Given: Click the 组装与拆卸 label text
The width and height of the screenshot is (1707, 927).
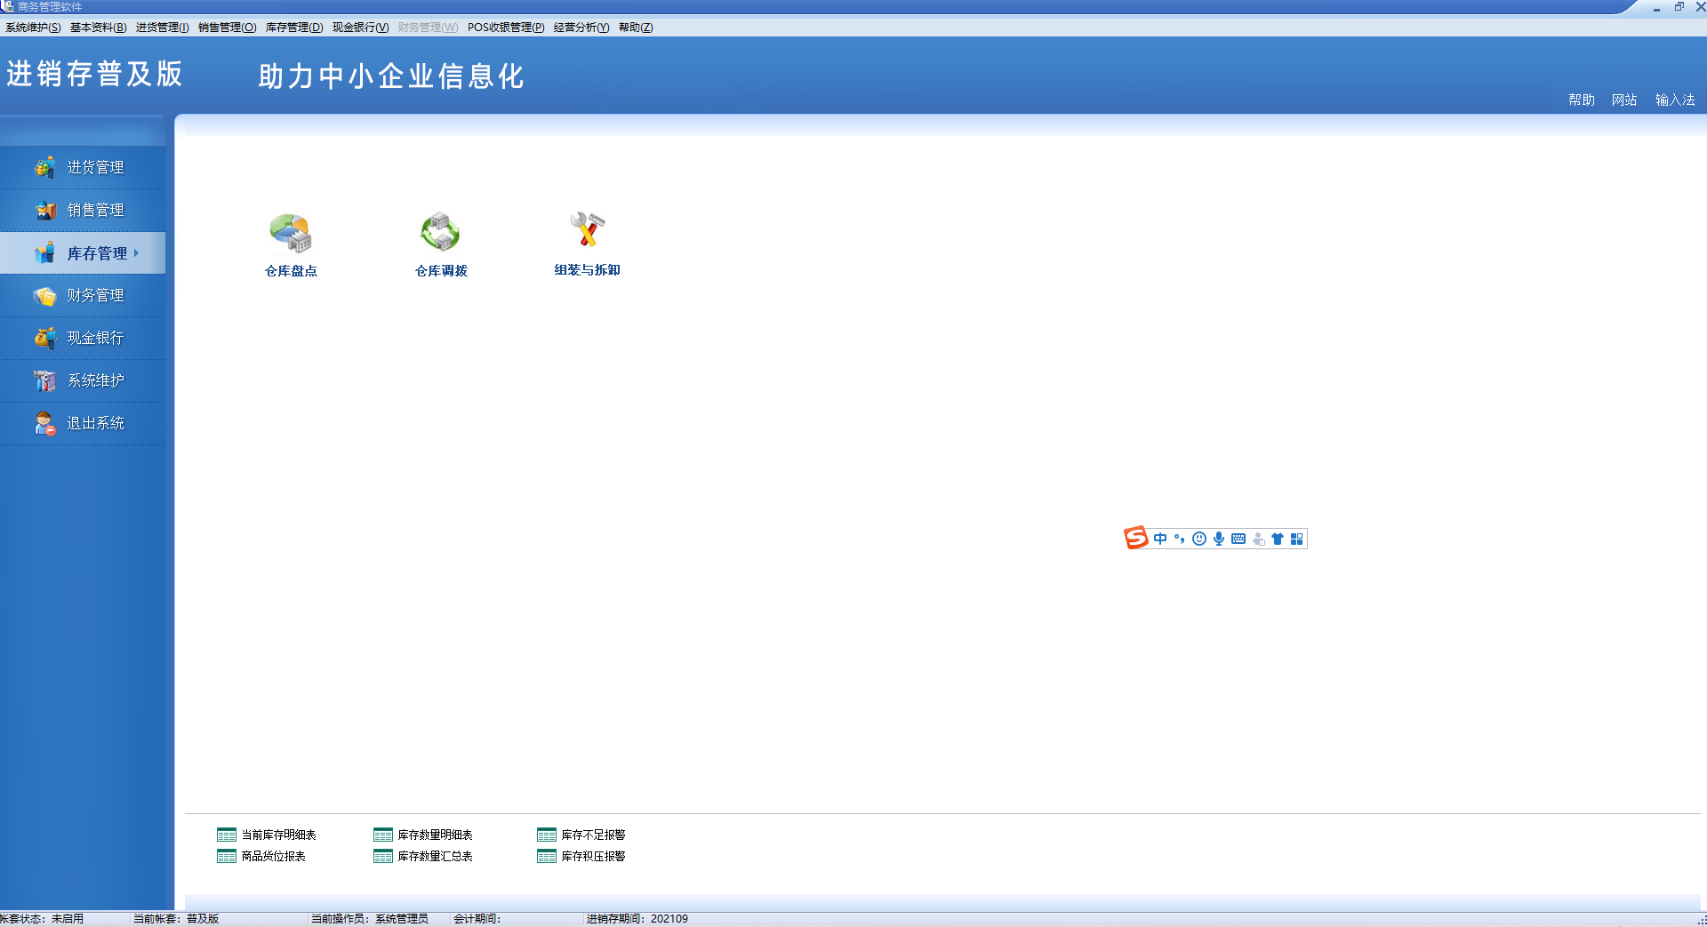Looking at the screenshot, I should tap(587, 270).
